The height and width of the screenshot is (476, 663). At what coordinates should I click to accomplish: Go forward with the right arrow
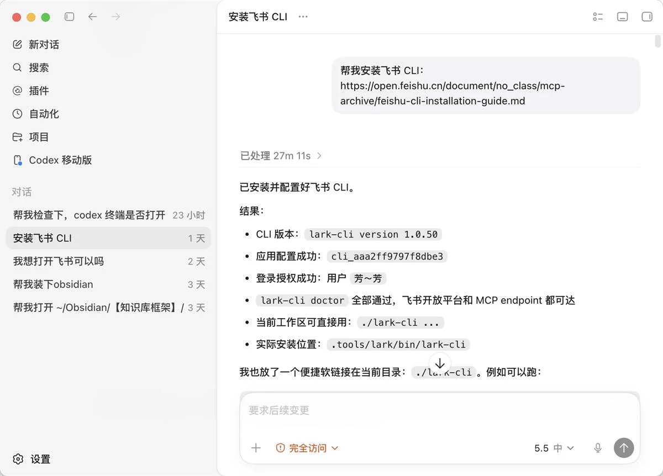(x=115, y=17)
